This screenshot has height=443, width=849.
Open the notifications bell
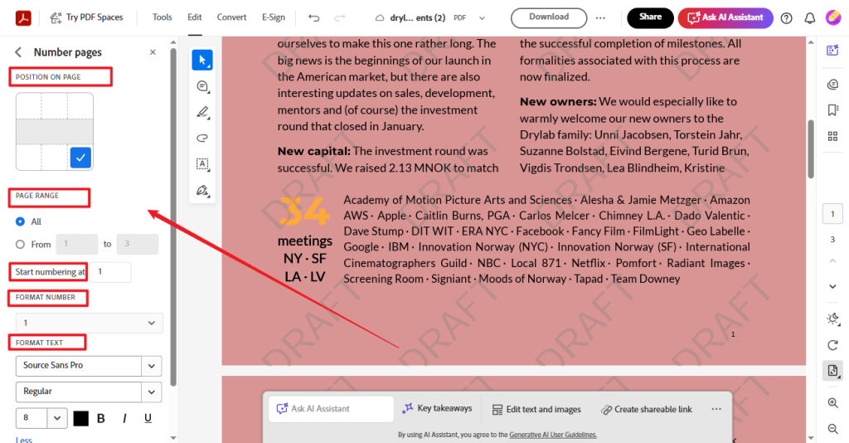click(x=809, y=18)
